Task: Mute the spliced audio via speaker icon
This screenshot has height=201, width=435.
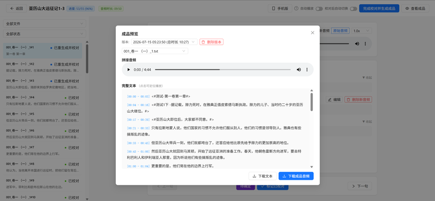Action: (299, 70)
